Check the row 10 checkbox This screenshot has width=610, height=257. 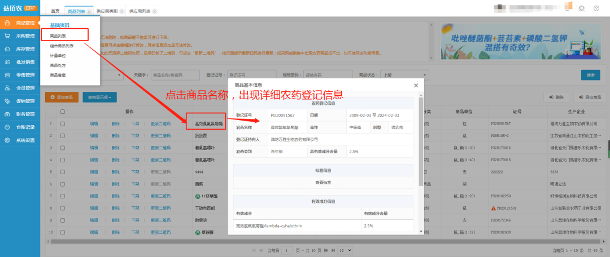pos(63,233)
